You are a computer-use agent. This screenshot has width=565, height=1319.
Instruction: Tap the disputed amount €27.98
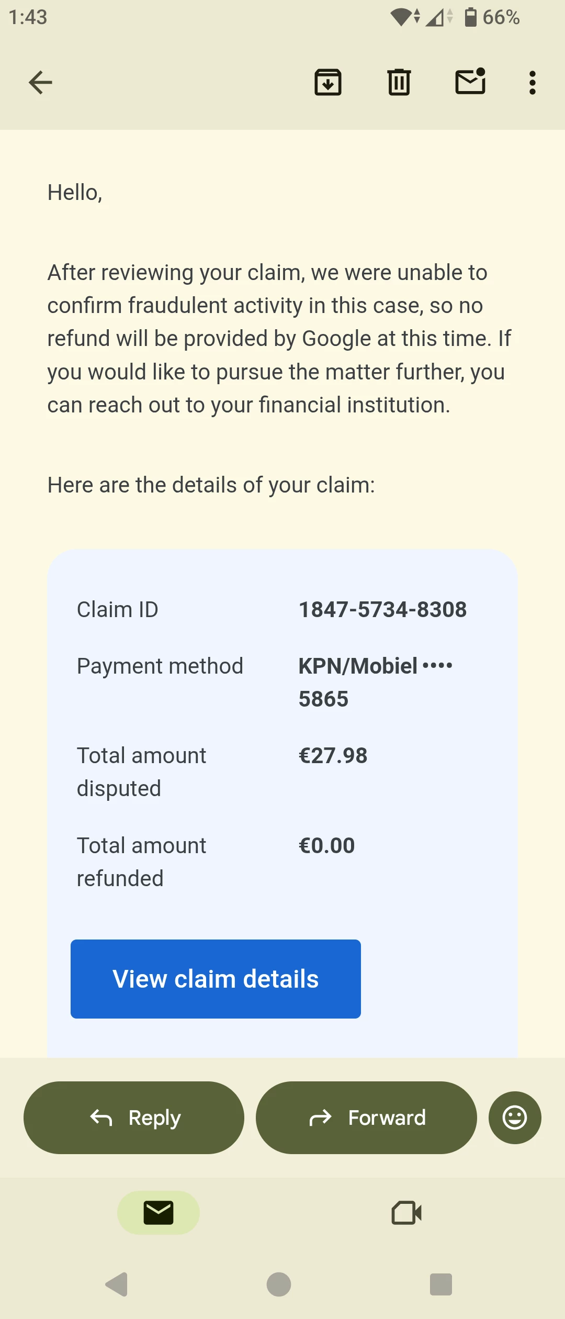pos(333,756)
